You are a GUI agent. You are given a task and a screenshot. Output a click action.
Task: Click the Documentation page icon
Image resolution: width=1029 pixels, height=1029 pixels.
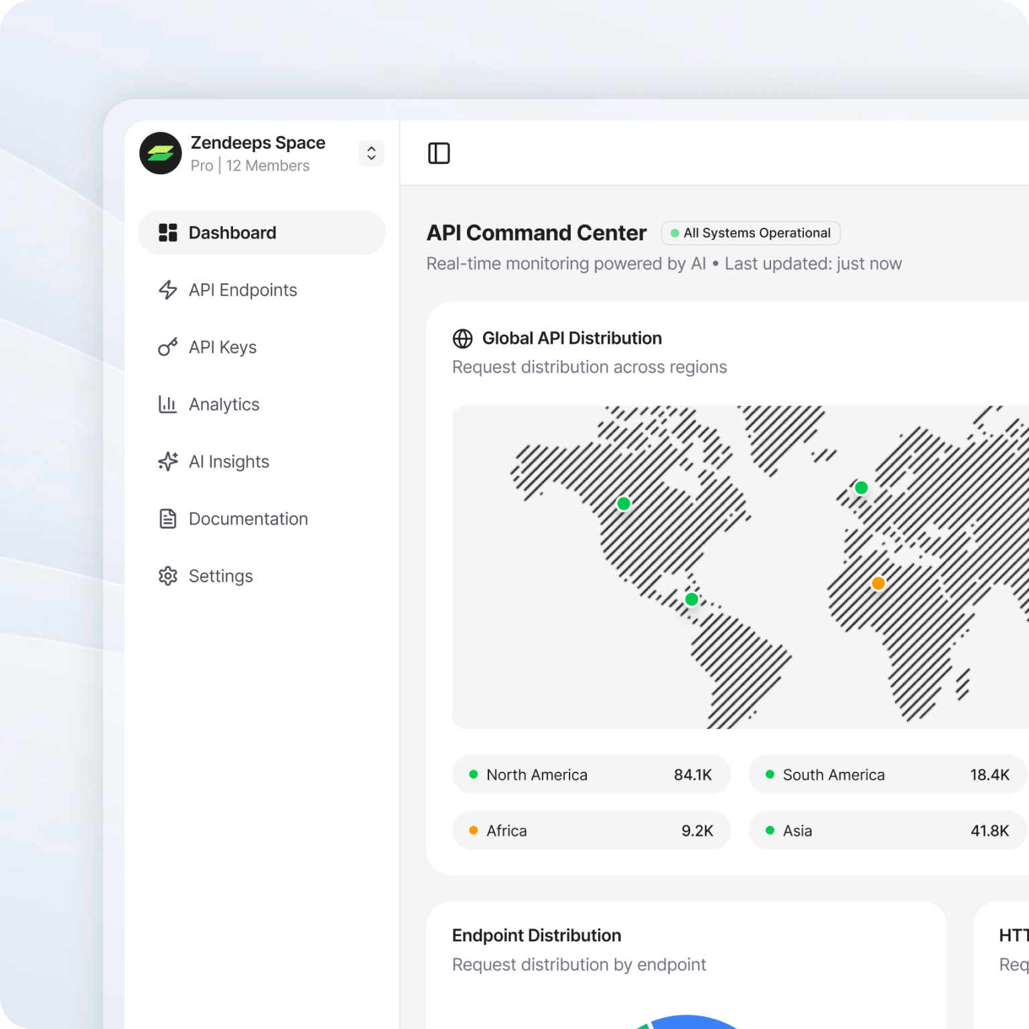[167, 518]
